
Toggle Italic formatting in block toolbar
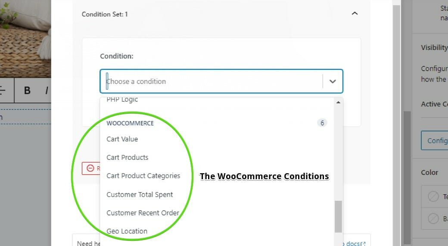pos(46,90)
